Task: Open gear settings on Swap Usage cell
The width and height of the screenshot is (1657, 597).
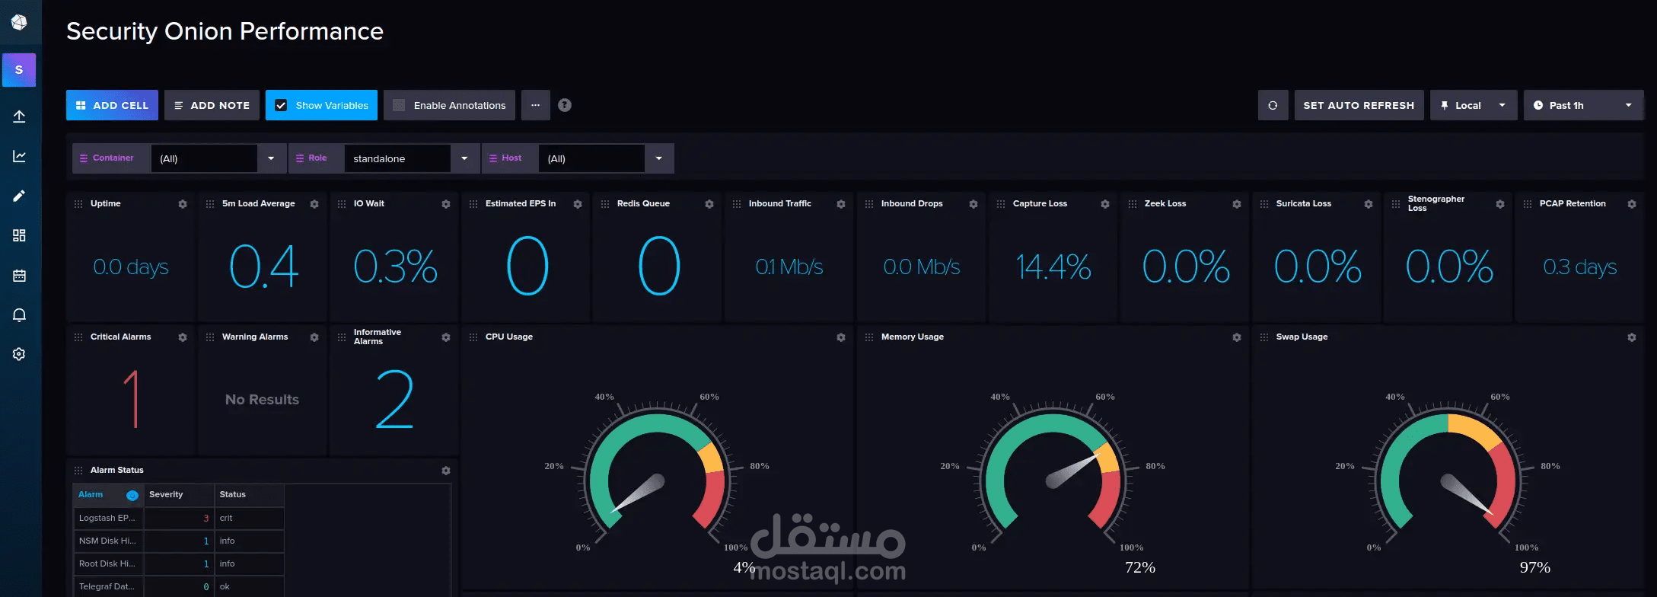Action: 1632,337
